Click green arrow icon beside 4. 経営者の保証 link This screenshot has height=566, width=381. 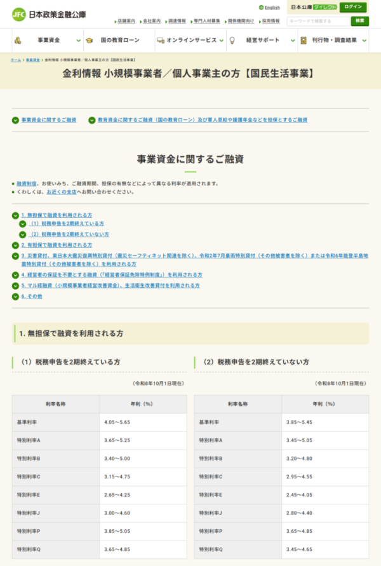[x=15, y=275]
